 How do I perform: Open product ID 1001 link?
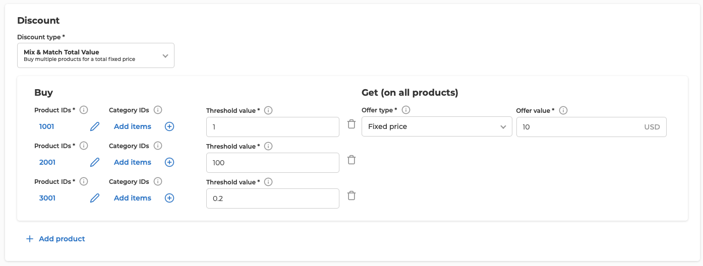(x=47, y=126)
